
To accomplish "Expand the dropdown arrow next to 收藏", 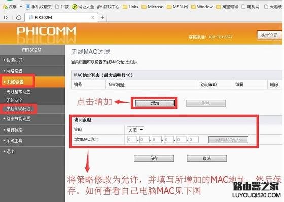I will pyautogui.click(x=21, y=7).
